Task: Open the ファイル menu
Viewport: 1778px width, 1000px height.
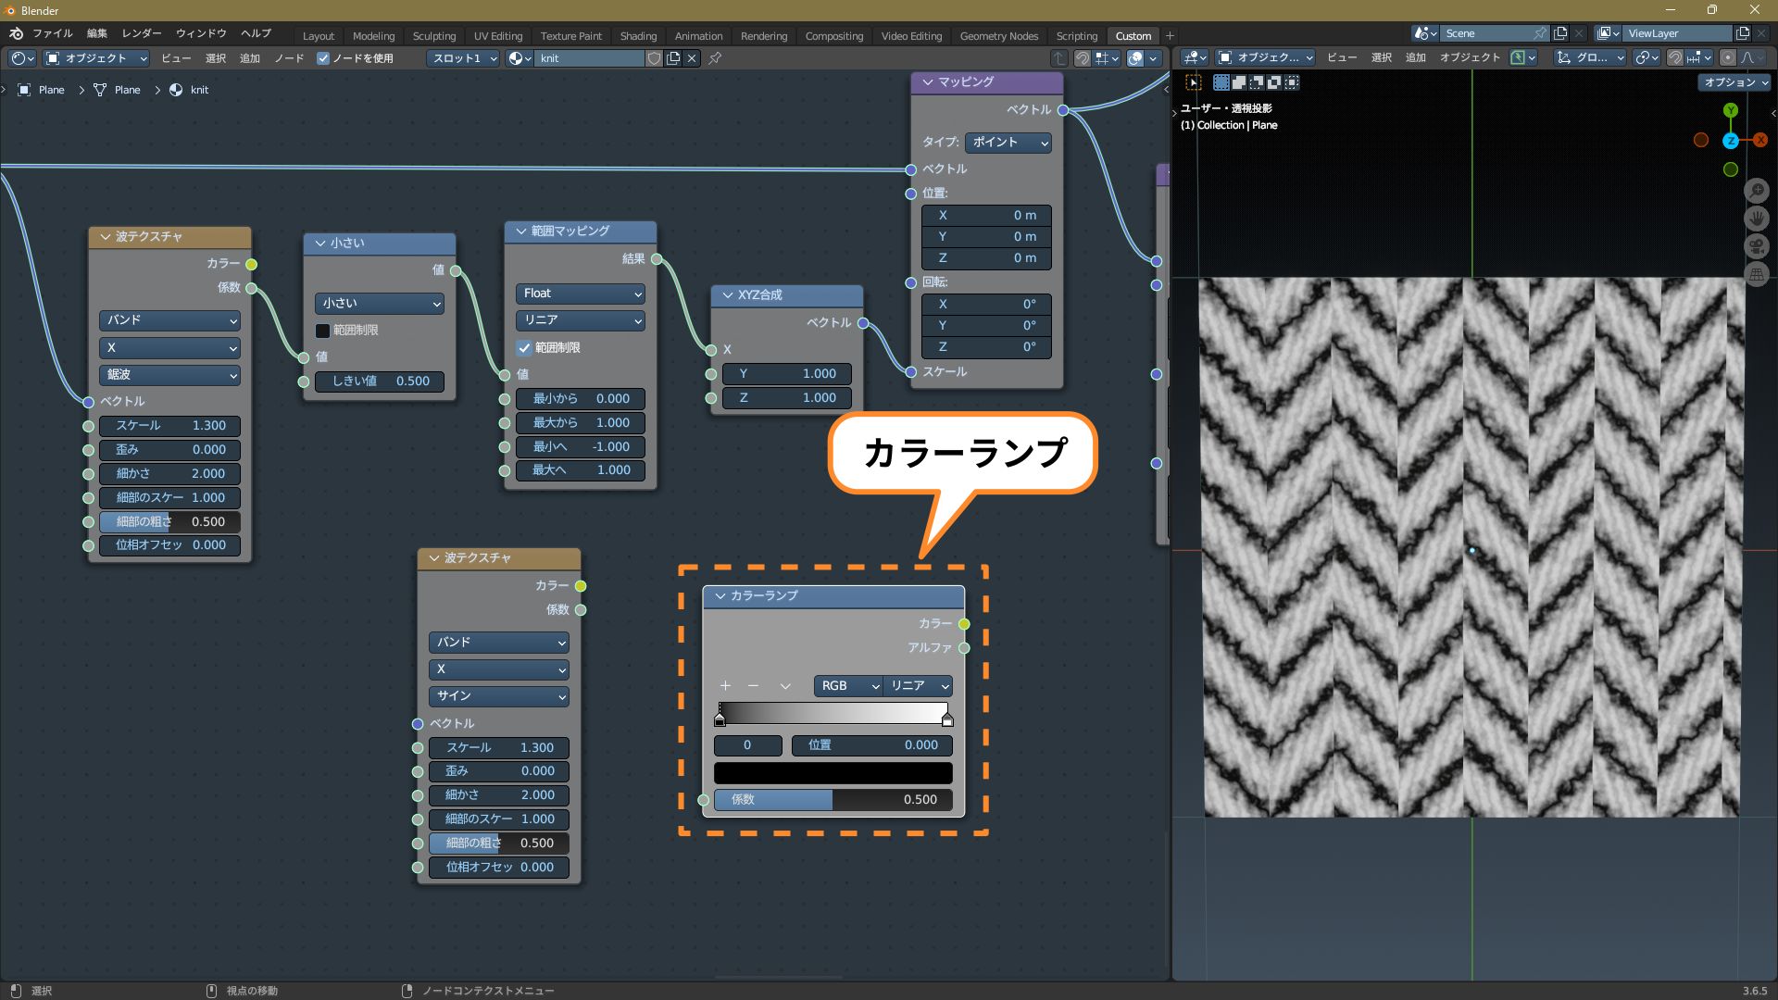Action: coord(52,33)
